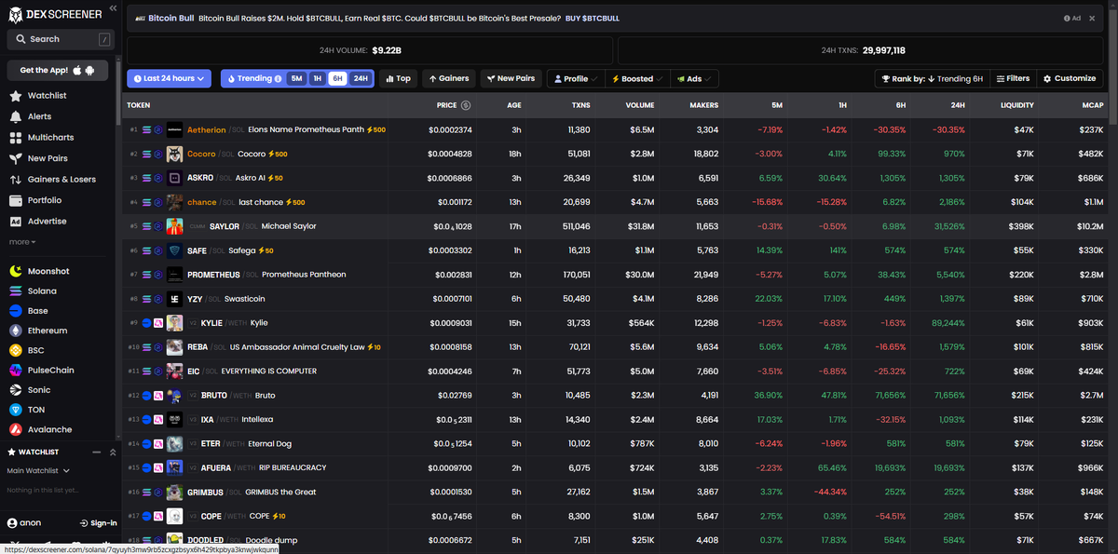Viewport: 1118px width, 554px height.
Task: Collapse the sidebar with double-chevron icon
Action: coord(113,7)
